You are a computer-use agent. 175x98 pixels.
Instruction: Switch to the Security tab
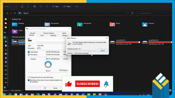coord(33,33)
